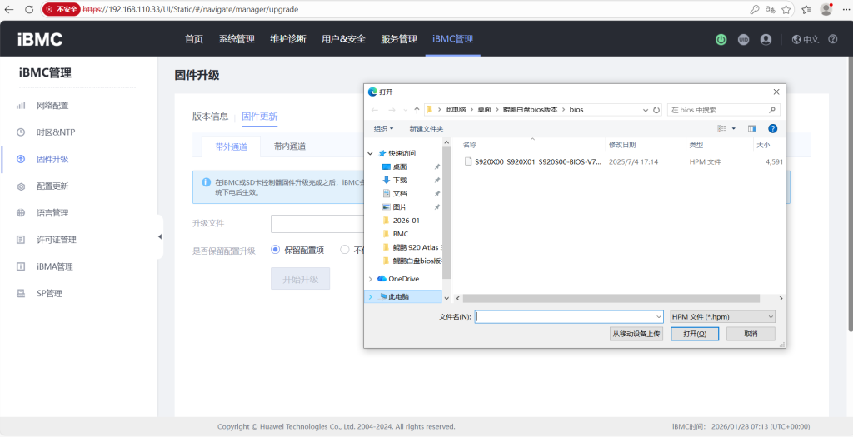The height and width of the screenshot is (437, 853).
Task: Refresh the file dialog folder listing
Action: [x=656, y=110]
